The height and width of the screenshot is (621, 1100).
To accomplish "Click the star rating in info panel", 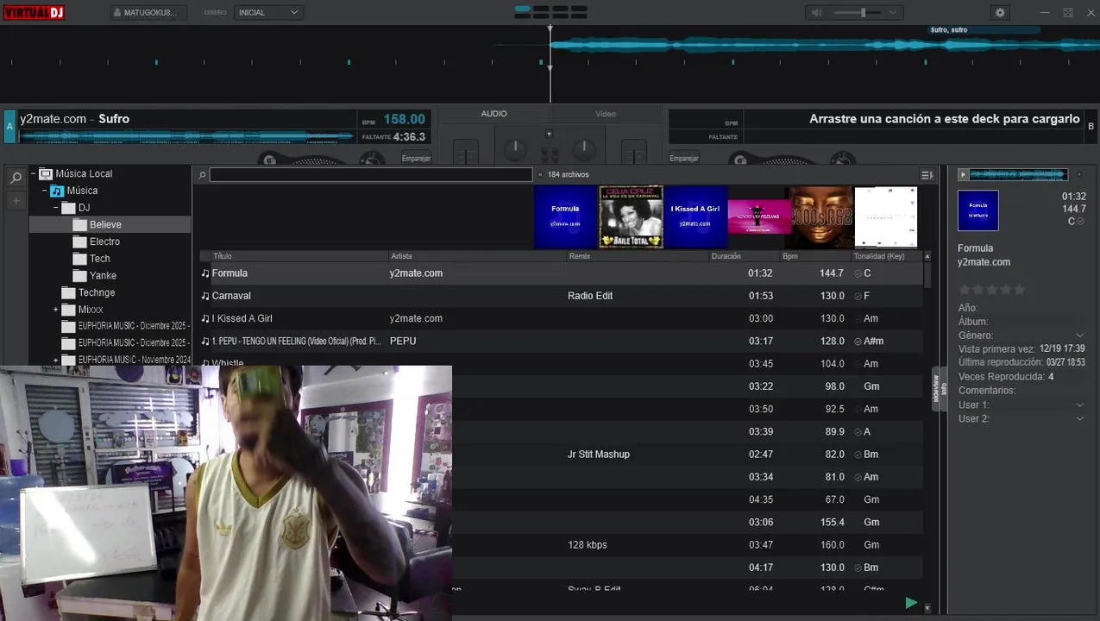I will (992, 290).
